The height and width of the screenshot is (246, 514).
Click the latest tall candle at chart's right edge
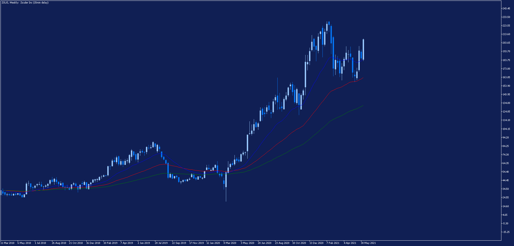point(363,50)
